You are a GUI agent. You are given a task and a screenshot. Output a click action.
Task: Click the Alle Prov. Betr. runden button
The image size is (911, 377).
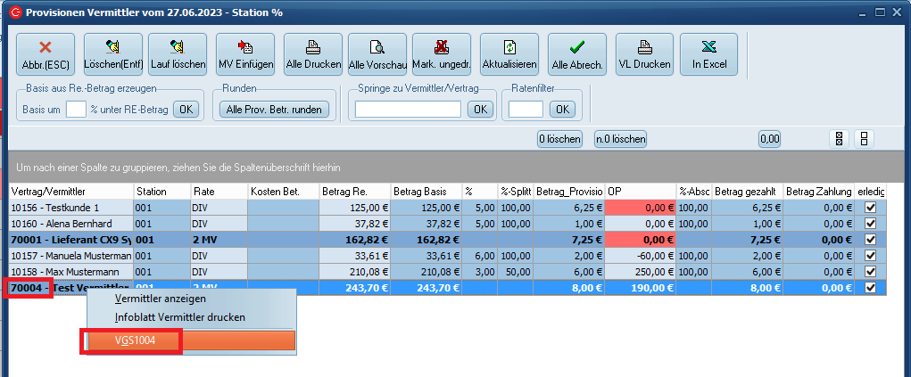275,110
